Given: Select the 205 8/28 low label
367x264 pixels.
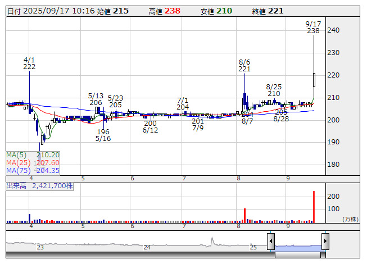Looking at the screenshot, I should (281, 116).
